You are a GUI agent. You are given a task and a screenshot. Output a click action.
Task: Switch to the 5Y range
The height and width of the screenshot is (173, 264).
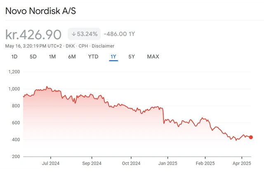pos(132,57)
